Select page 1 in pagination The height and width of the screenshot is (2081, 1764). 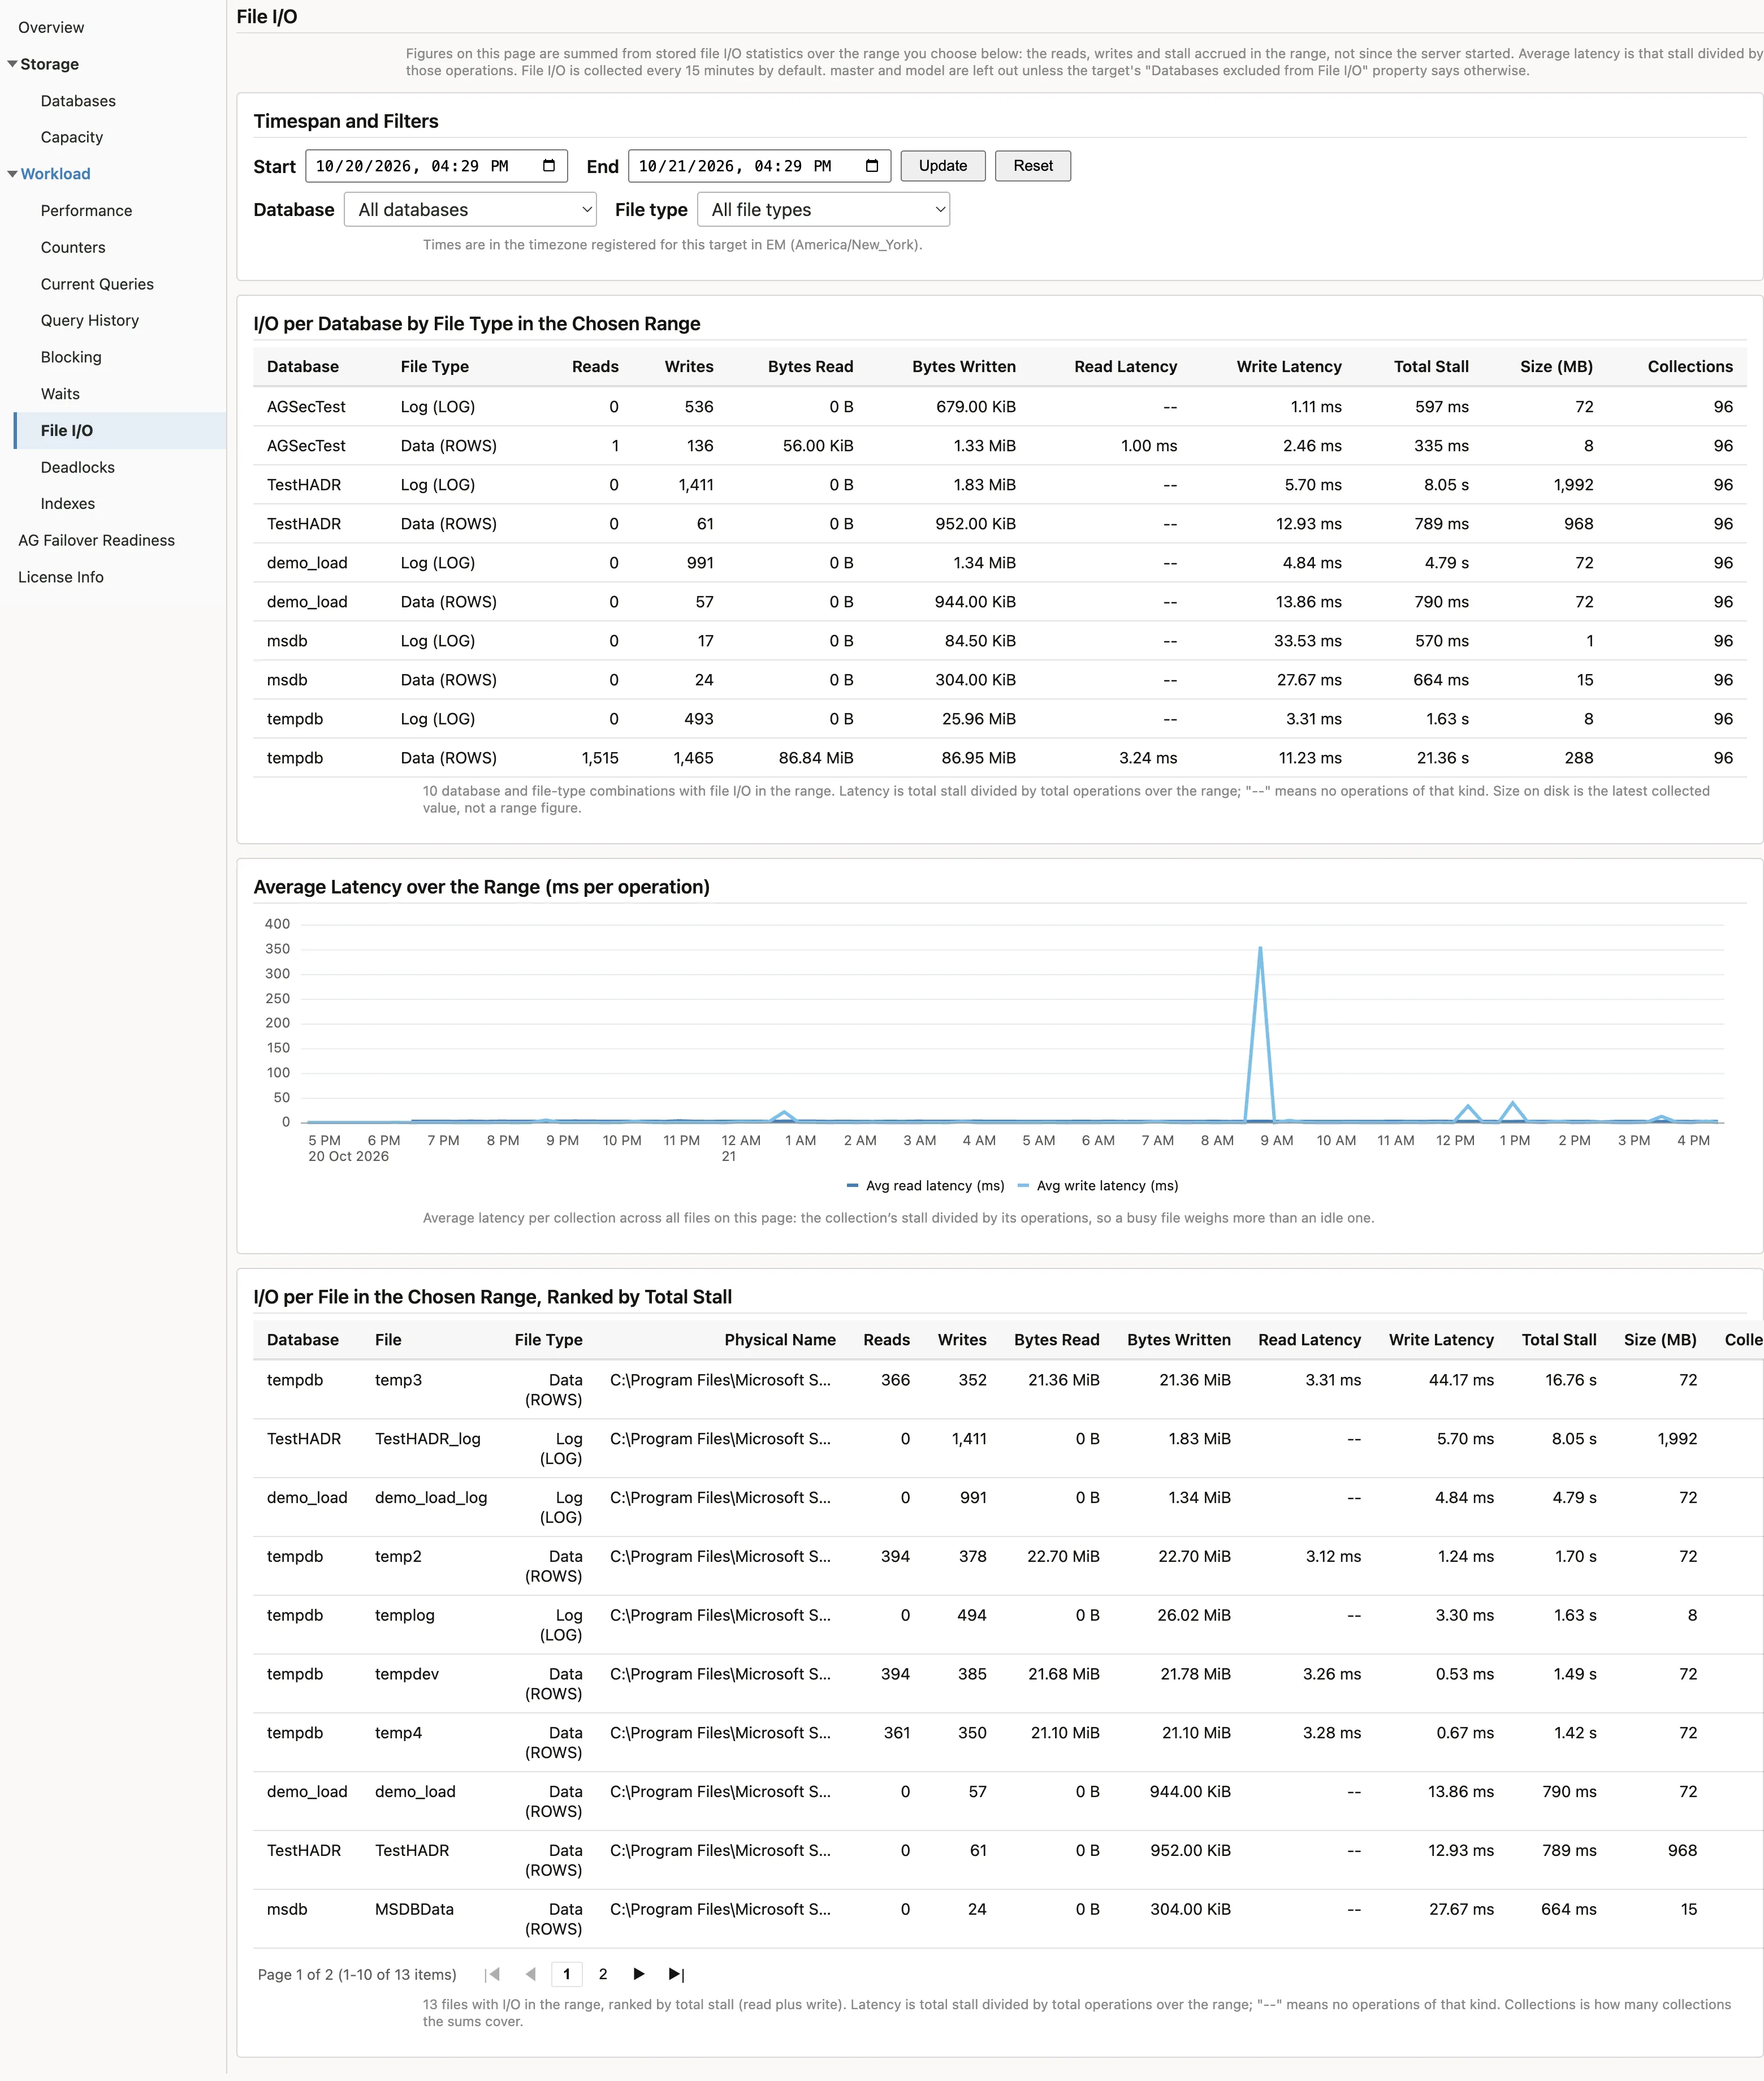(x=567, y=1974)
